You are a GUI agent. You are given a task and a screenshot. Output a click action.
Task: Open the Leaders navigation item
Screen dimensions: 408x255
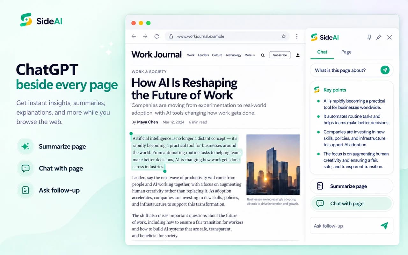pyautogui.click(x=203, y=55)
